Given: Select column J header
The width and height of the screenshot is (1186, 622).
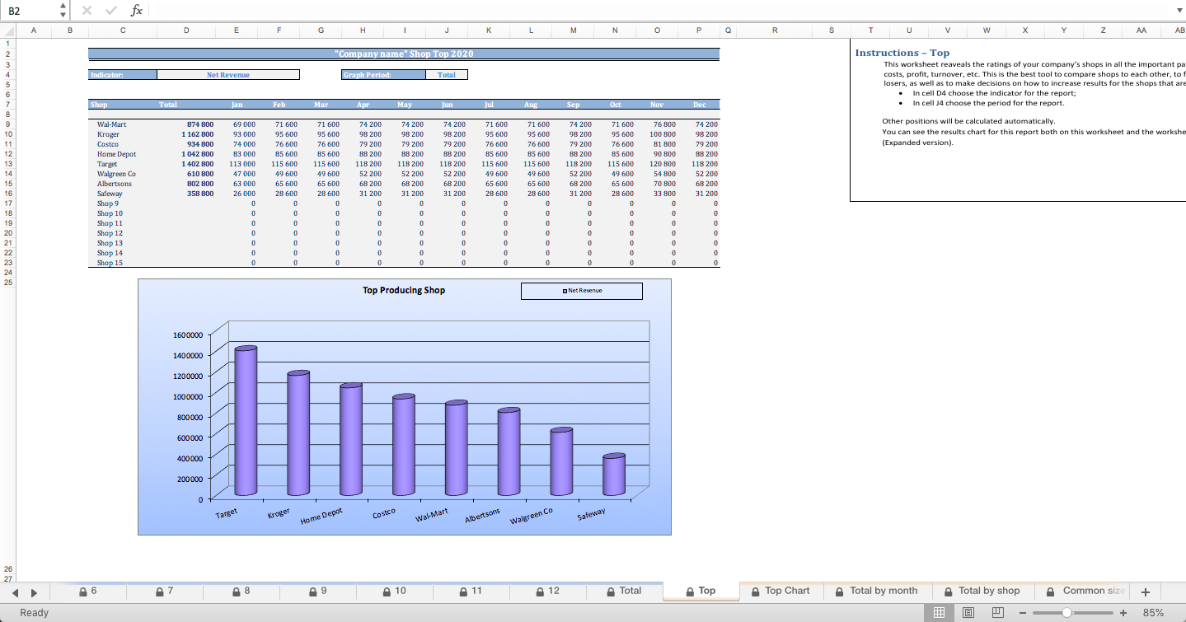Looking at the screenshot, I should [446, 30].
